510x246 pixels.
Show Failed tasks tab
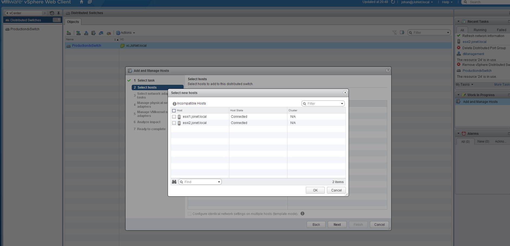tap(501, 30)
